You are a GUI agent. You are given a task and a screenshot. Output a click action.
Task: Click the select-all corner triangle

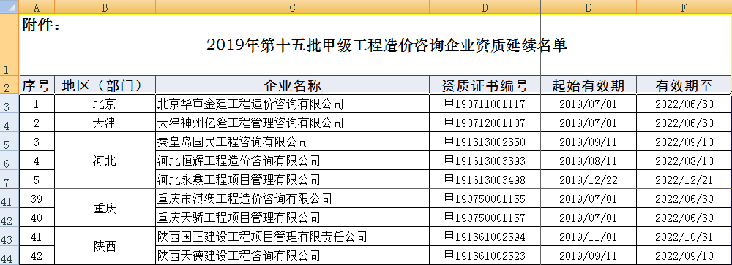[x=10, y=7]
